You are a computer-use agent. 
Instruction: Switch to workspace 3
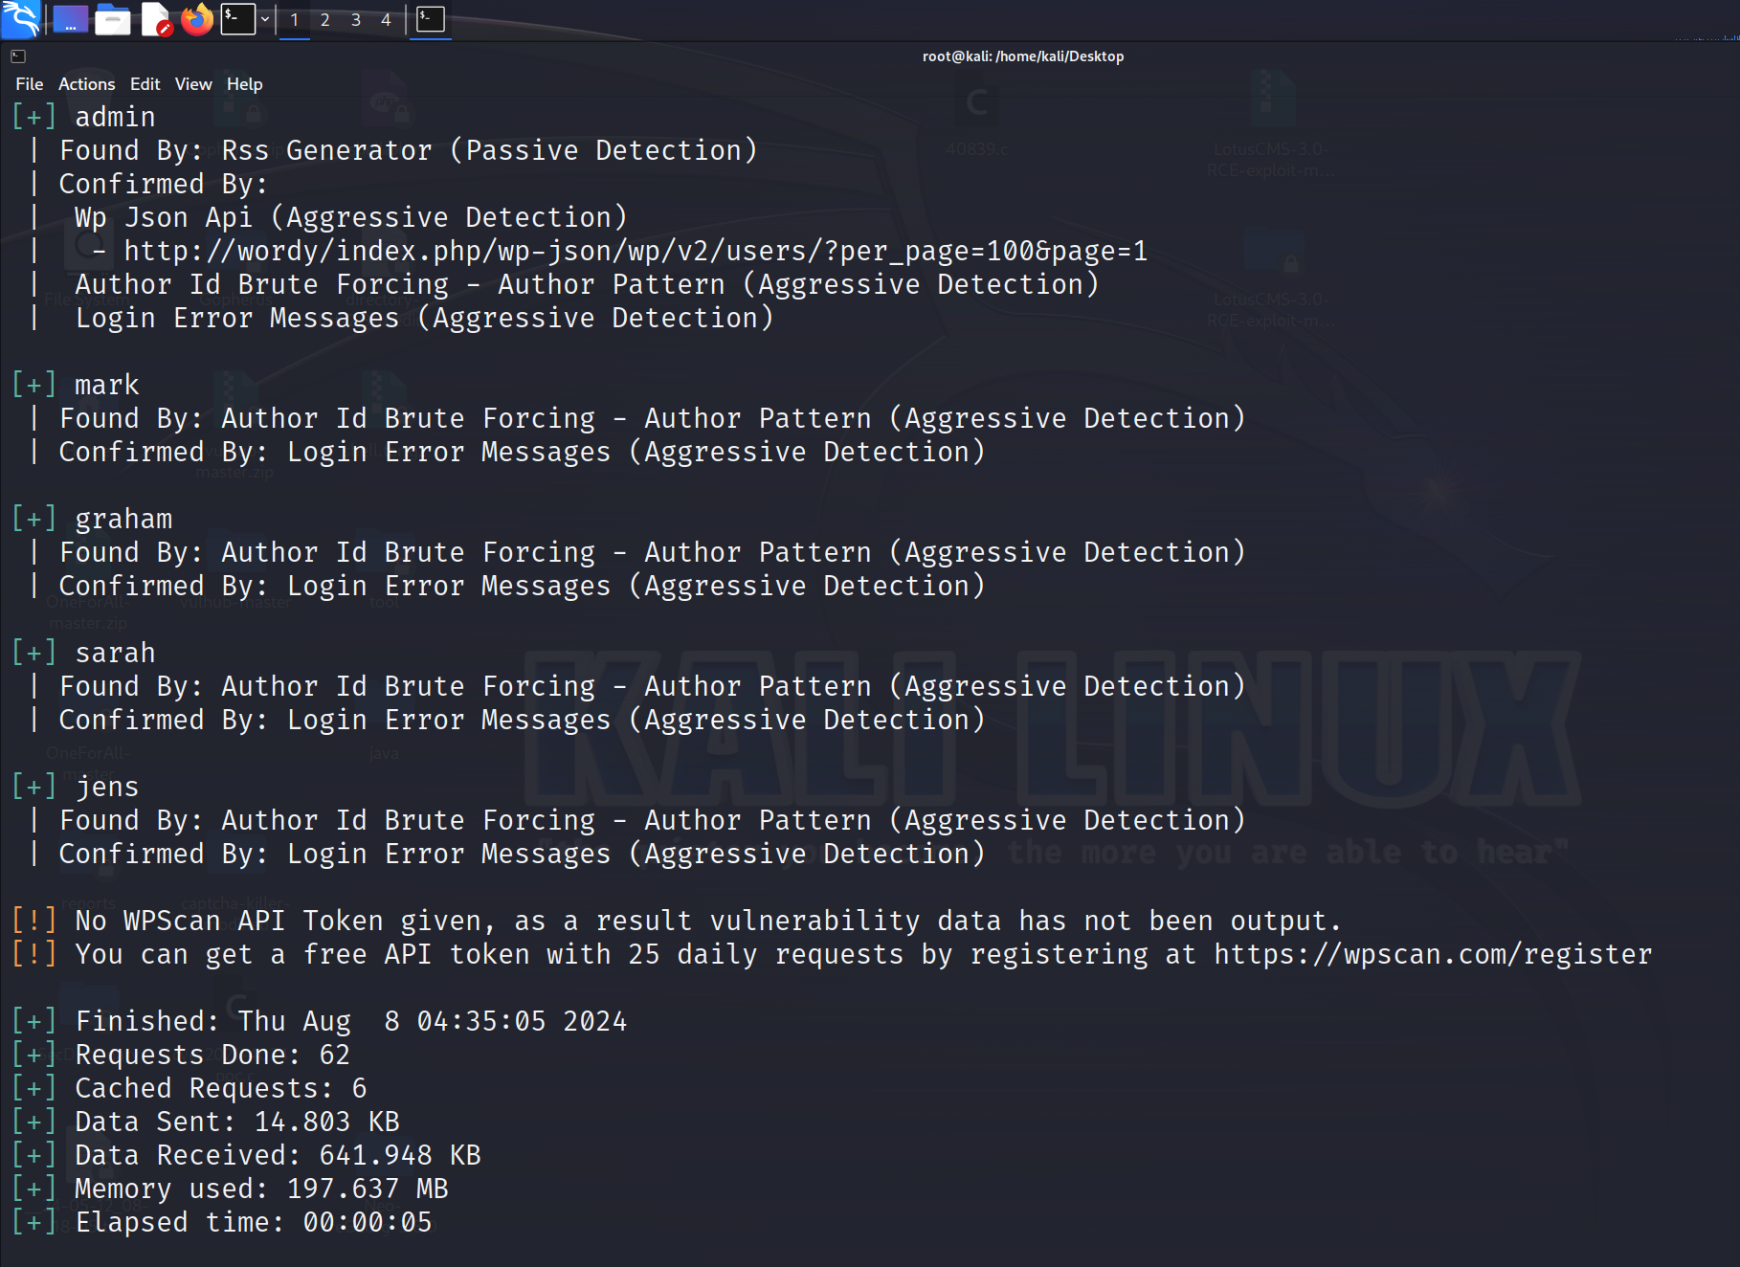pyautogui.click(x=356, y=20)
